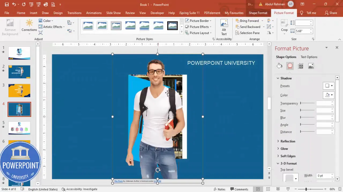Select Normal view in status bar
Viewport: 343px width, 192px height.
[258, 189]
